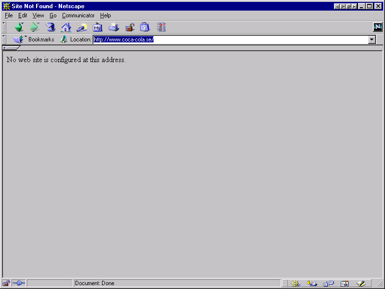385x289 pixels.
Task: Open the File menu
Action: point(9,15)
